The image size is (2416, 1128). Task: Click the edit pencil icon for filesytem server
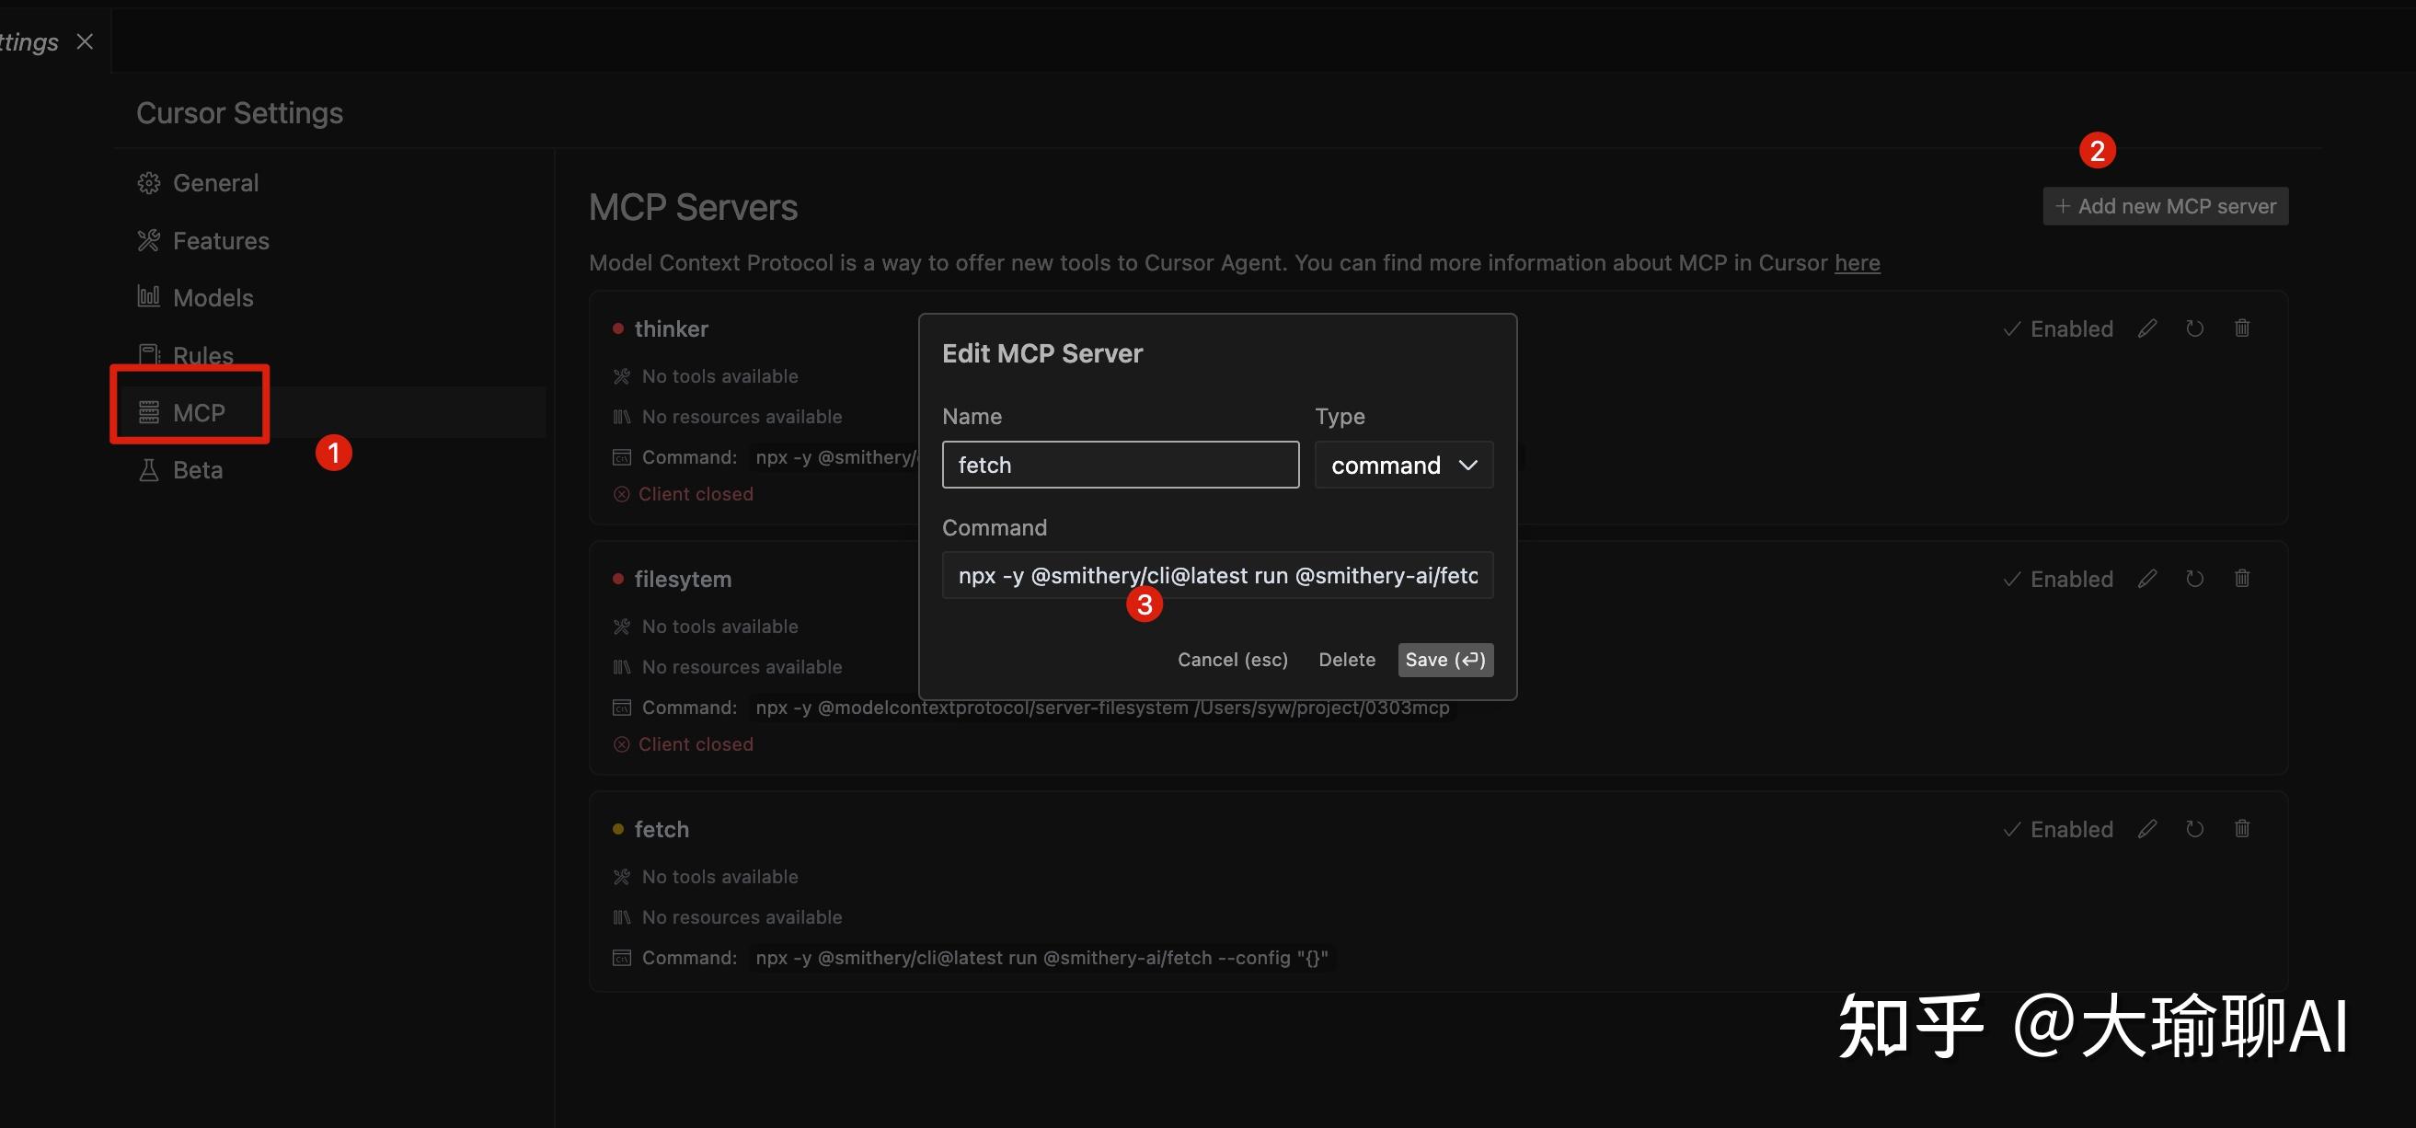click(2146, 579)
